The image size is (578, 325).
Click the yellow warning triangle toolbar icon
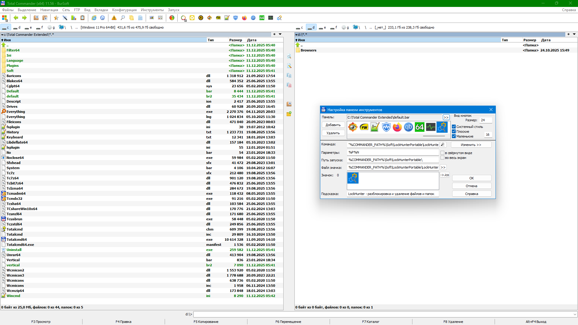tap(114, 18)
